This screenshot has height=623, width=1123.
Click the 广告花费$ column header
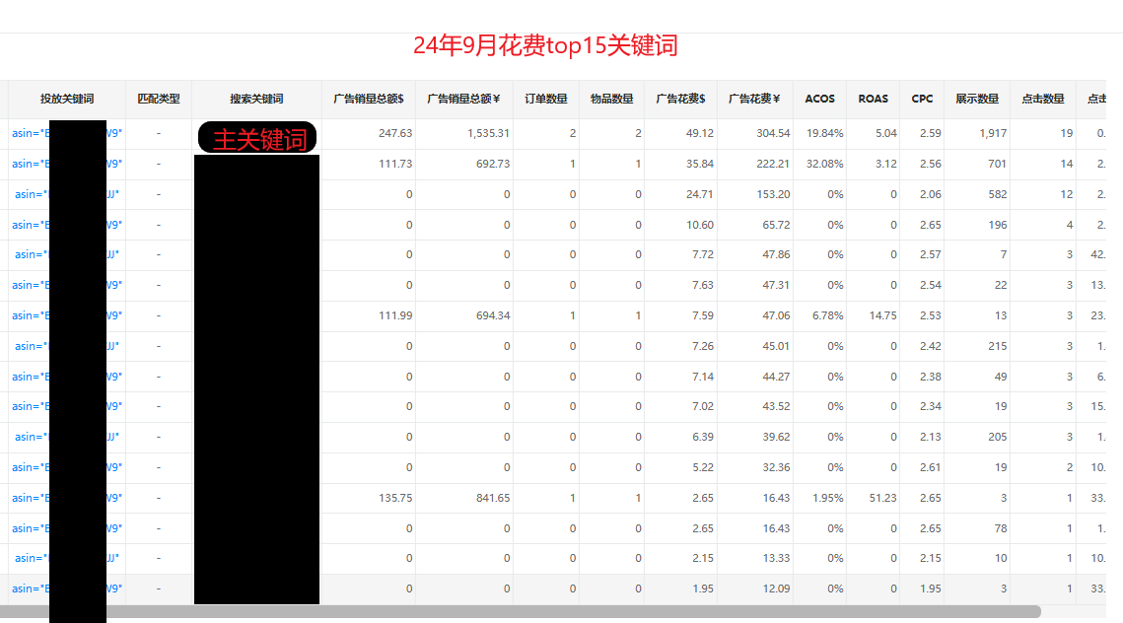(680, 99)
